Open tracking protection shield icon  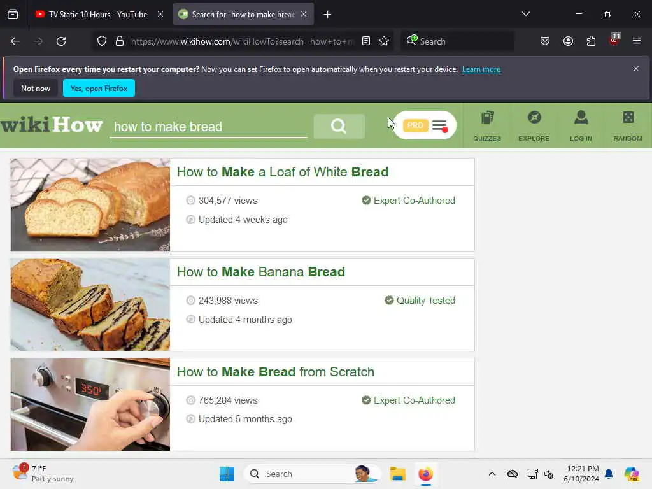[x=102, y=41]
